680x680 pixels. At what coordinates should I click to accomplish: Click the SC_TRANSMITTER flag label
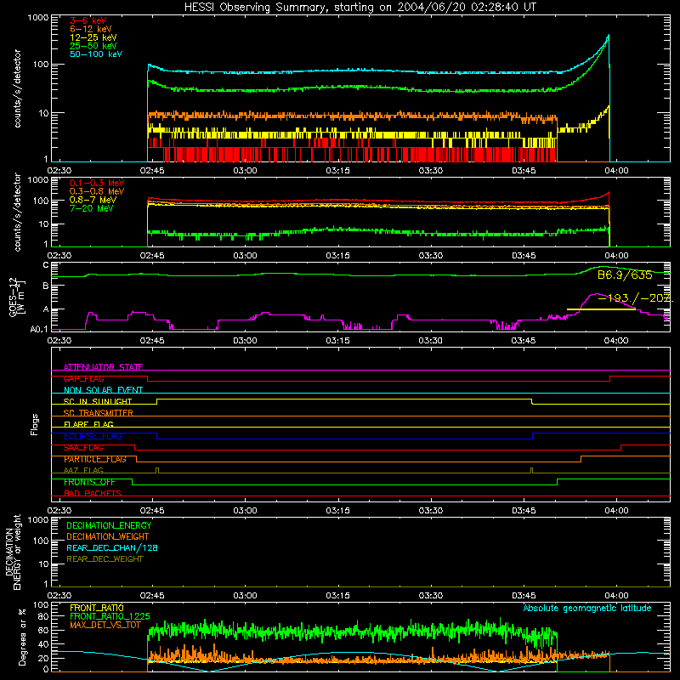(x=99, y=412)
